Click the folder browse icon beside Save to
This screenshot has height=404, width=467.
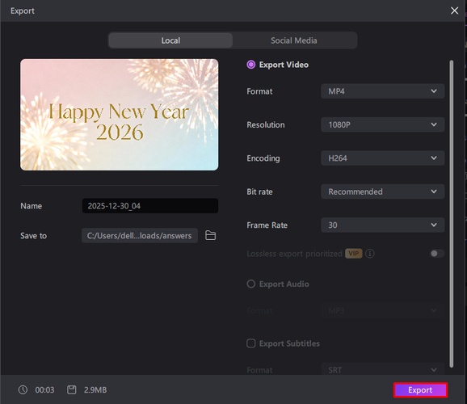[x=211, y=235]
